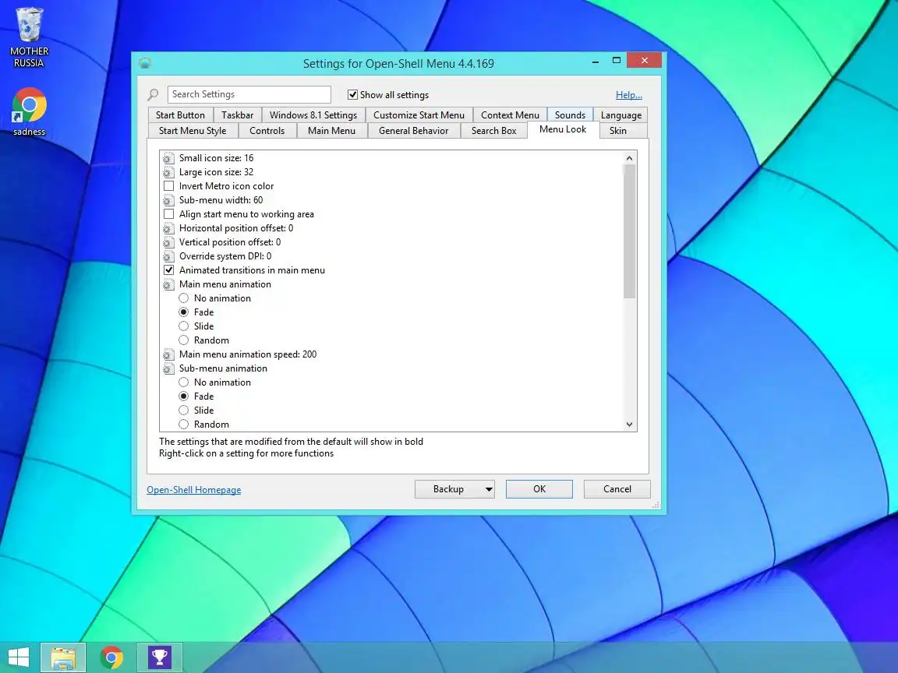The image size is (898, 673).
Task: Launch Chrome from the taskbar
Action: (x=111, y=657)
